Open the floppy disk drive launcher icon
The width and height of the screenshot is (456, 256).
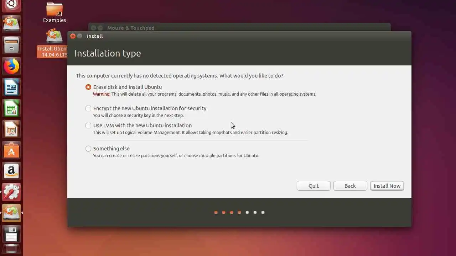tap(11, 234)
